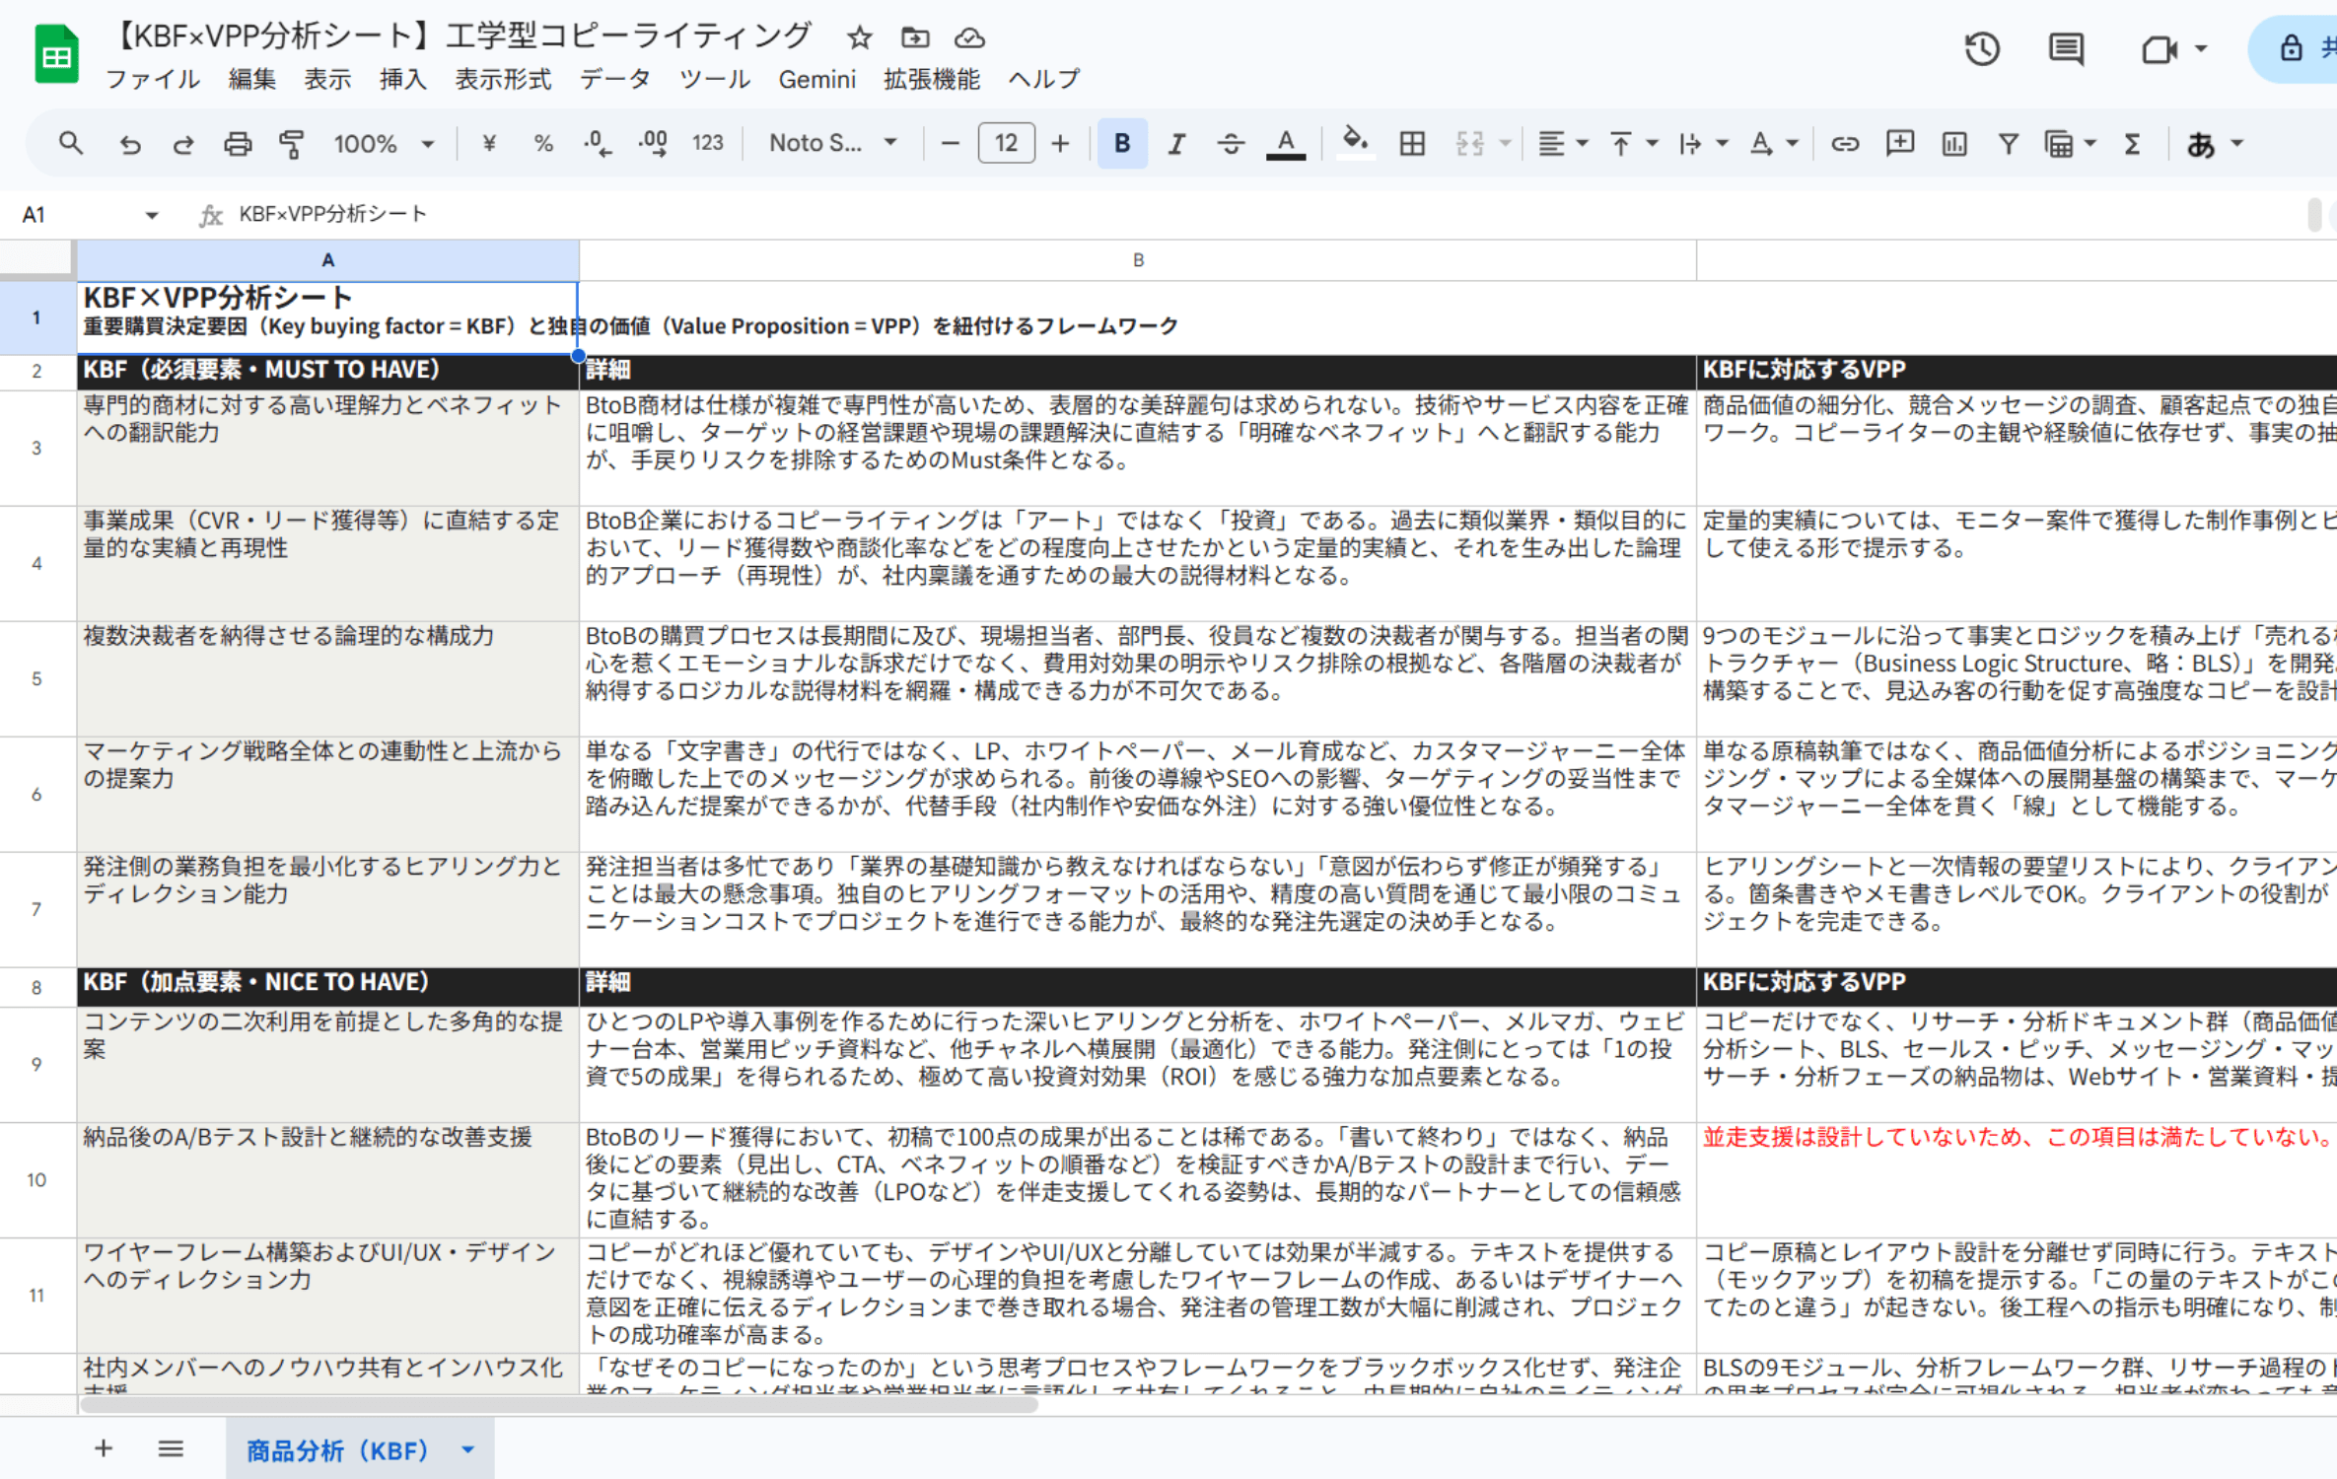Star the KBF×VPP spreadsheet
The height and width of the screenshot is (1479, 2337).
pyautogui.click(x=860, y=37)
